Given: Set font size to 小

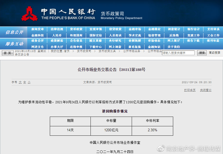Looking at the screenshot, I should coord(29,82).
